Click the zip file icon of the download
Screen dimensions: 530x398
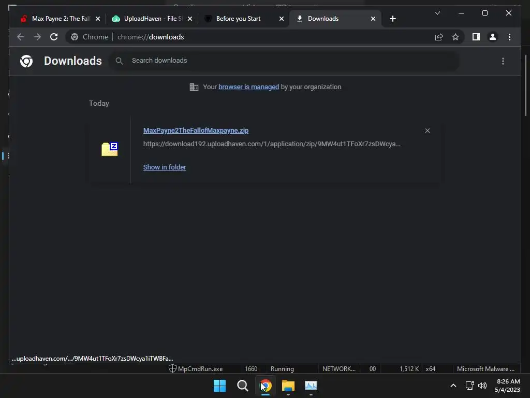110,149
